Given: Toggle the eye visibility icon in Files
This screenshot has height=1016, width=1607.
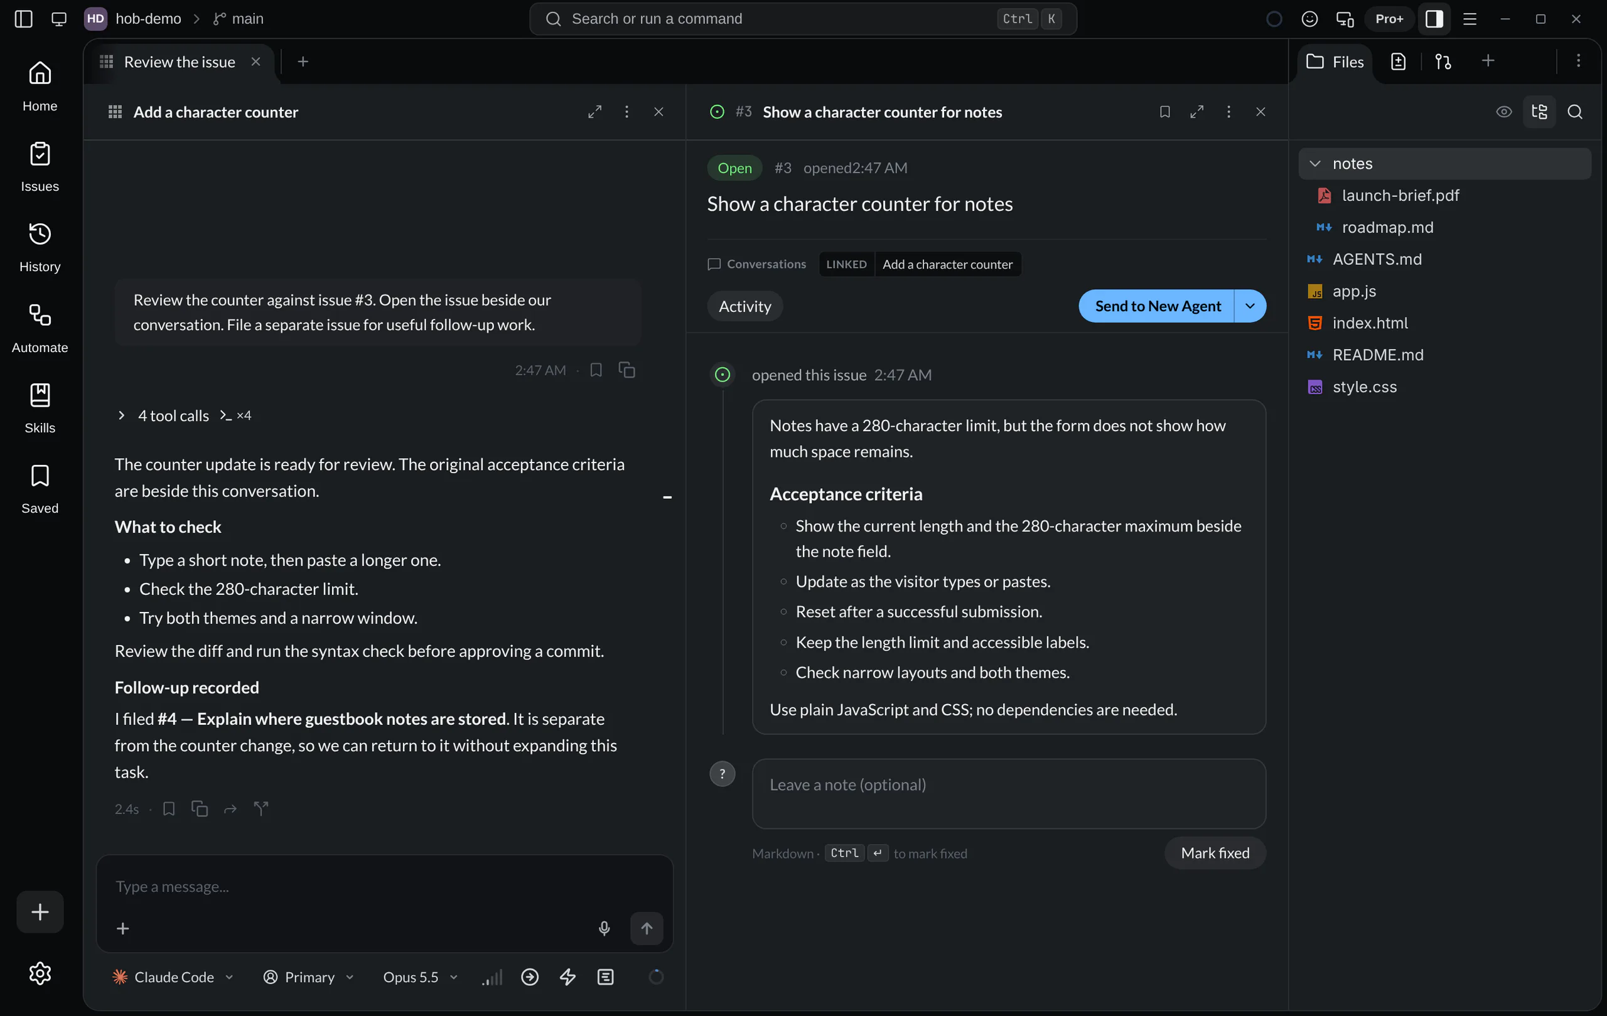Looking at the screenshot, I should (x=1503, y=112).
